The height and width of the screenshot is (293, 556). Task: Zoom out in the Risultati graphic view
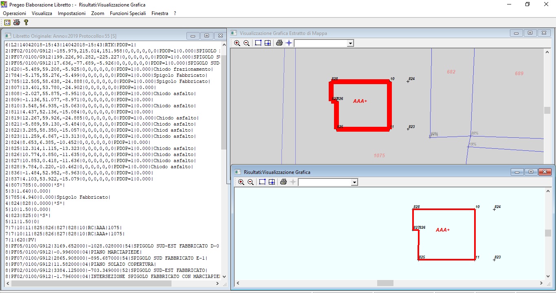(251, 182)
